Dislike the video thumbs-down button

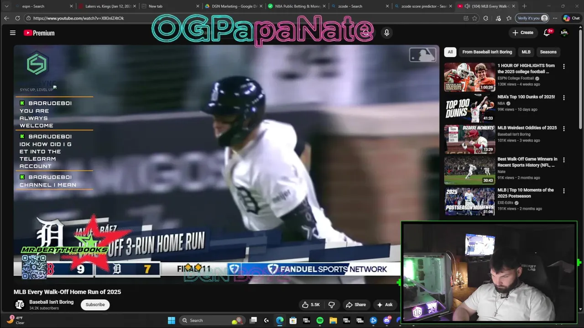click(x=332, y=305)
